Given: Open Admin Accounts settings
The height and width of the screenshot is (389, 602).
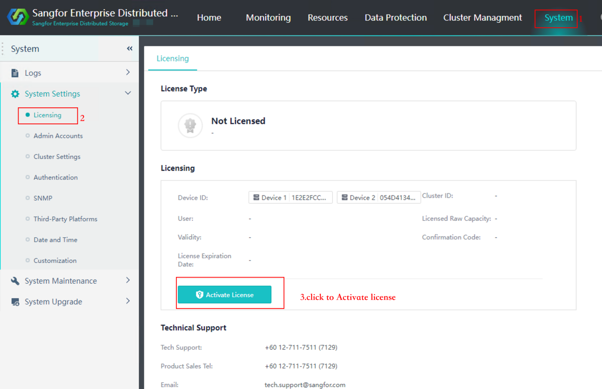Looking at the screenshot, I should (58, 136).
